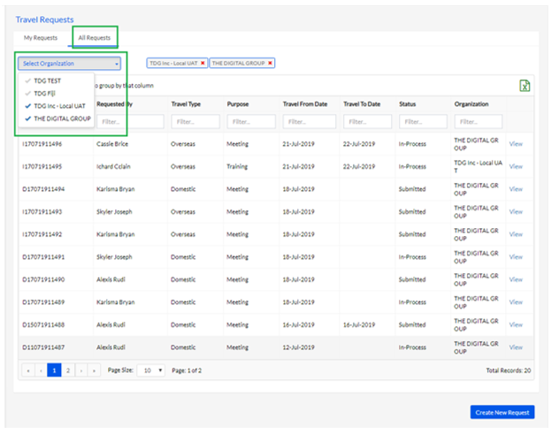Click the 16-Jul-2019 travel to date cell
Viewport: 559px width, 434px height.
coord(359,324)
